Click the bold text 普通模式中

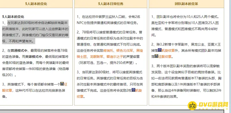(19, 51)
